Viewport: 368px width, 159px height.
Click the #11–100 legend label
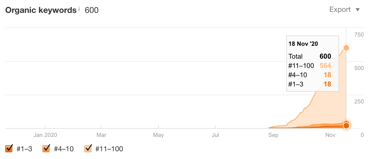[x=109, y=149]
